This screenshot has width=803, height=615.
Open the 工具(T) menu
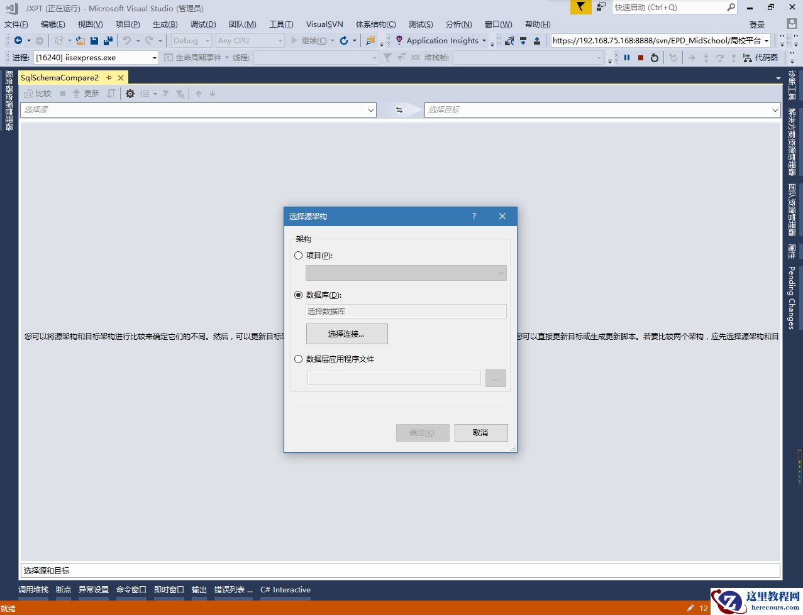coord(281,24)
